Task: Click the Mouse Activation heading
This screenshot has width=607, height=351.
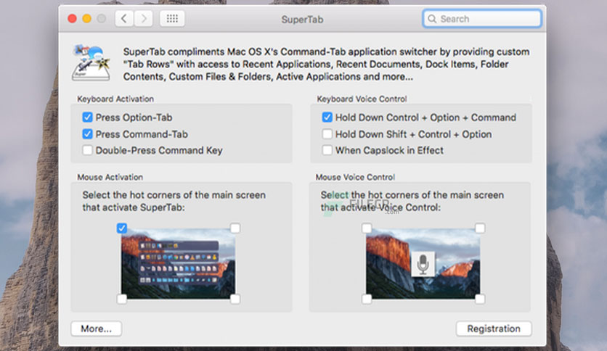Action: (110, 177)
